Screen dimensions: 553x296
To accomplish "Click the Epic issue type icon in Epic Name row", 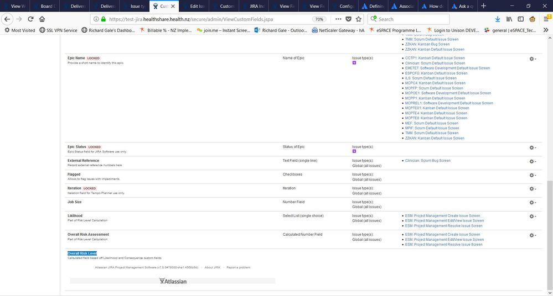I will pos(354,62).
